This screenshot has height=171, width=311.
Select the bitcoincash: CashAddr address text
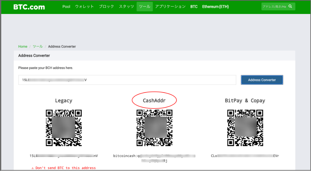click(154, 158)
